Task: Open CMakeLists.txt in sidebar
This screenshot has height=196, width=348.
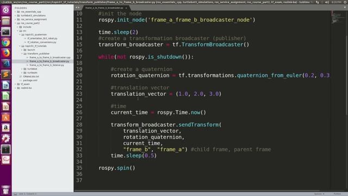Action: pos(31,76)
